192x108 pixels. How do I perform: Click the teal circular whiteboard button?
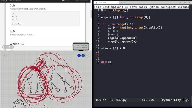click(83, 55)
